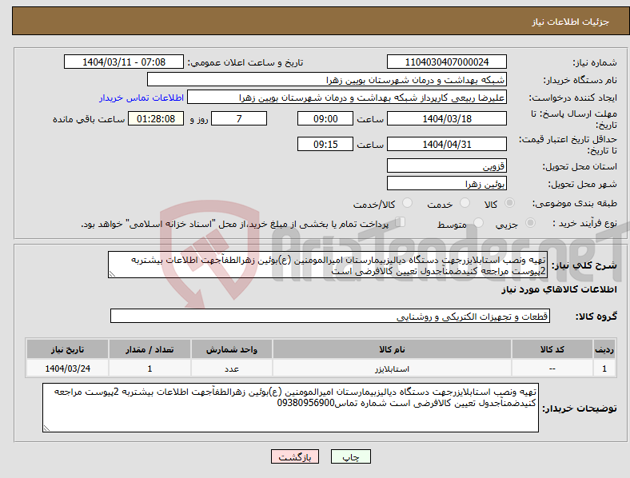Click the تاریخ نیاز column header
630x478 pixels.
pos(67,349)
